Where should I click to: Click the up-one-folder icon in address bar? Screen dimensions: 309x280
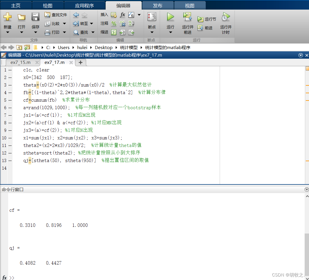pos(19,47)
